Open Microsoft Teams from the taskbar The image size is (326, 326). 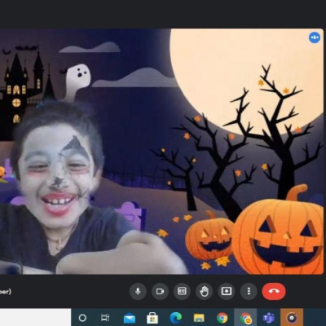pos(269,318)
